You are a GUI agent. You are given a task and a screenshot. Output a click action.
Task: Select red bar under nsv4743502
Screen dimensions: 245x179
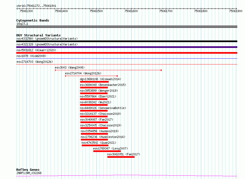tap(95, 145)
